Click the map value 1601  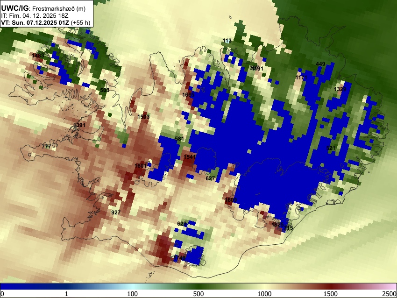point(141,166)
